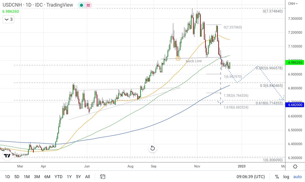Select the All time range
This screenshot has width=305, height=182.
point(87,177)
